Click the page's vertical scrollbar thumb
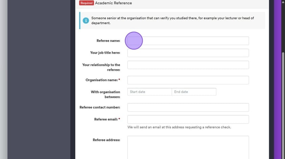285x159 pixels. point(283,101)
